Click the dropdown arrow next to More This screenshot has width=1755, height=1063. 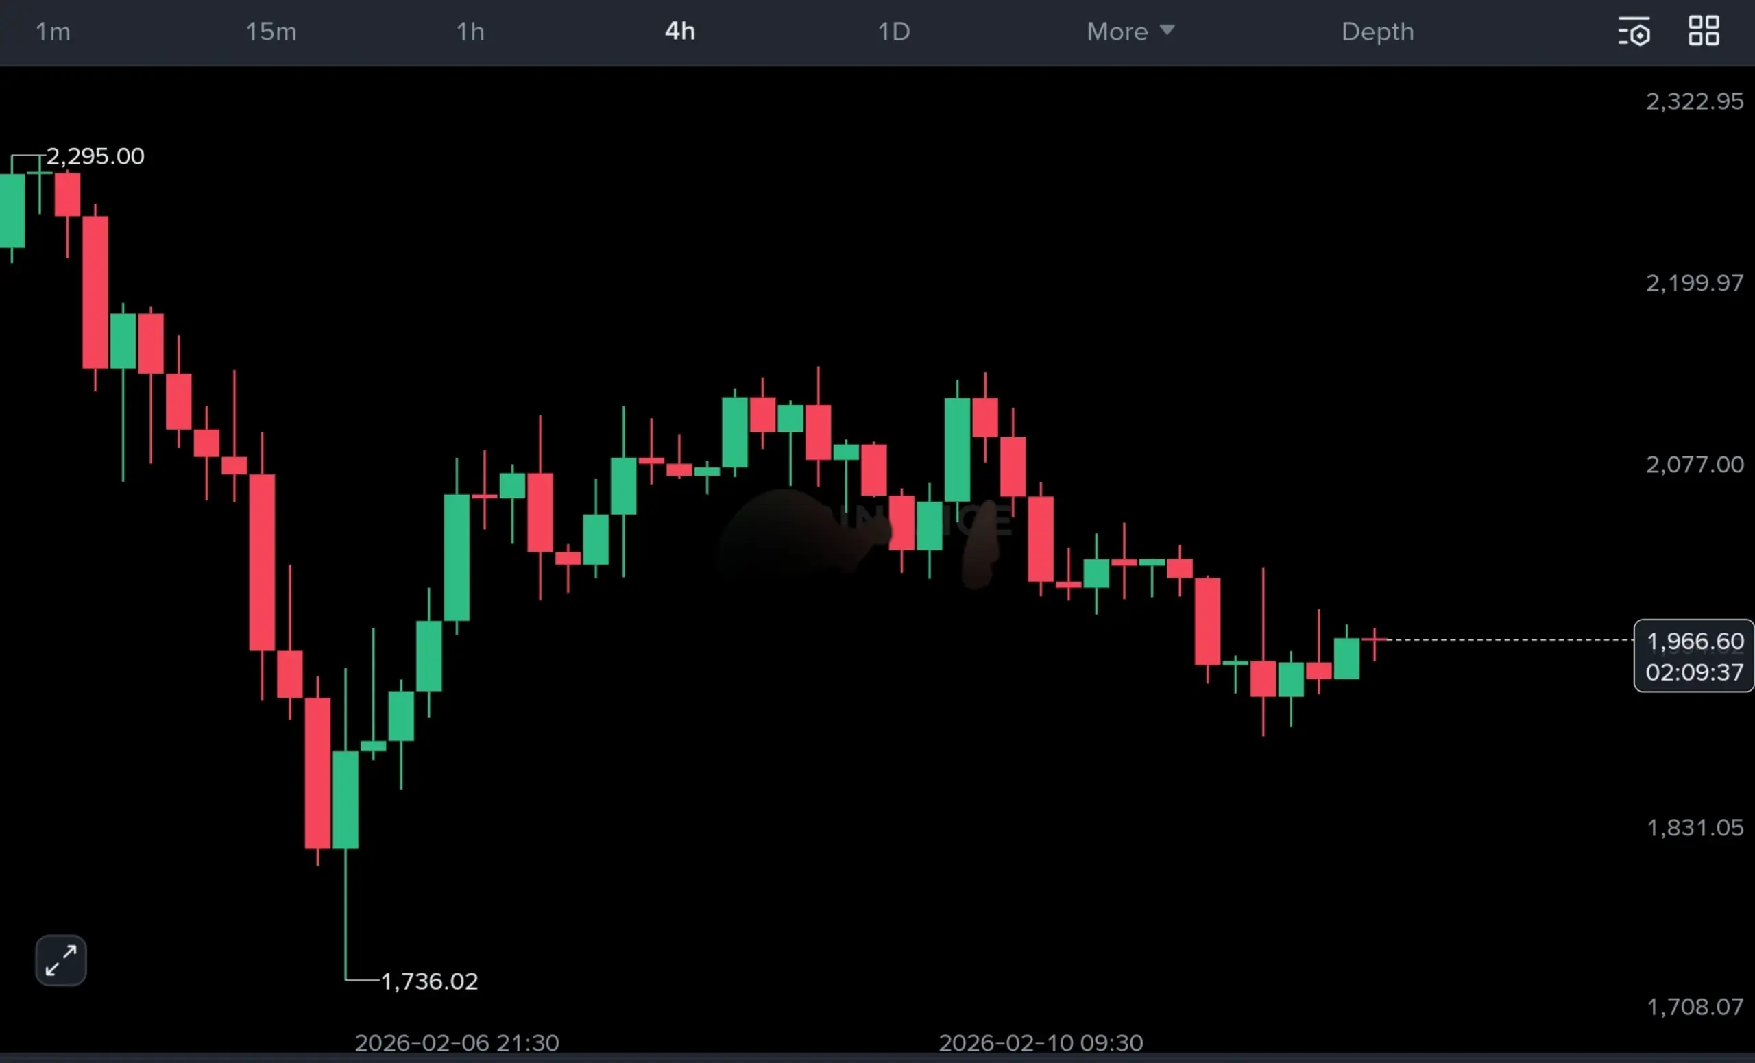pyautogui.click(x=1167, y=30)
